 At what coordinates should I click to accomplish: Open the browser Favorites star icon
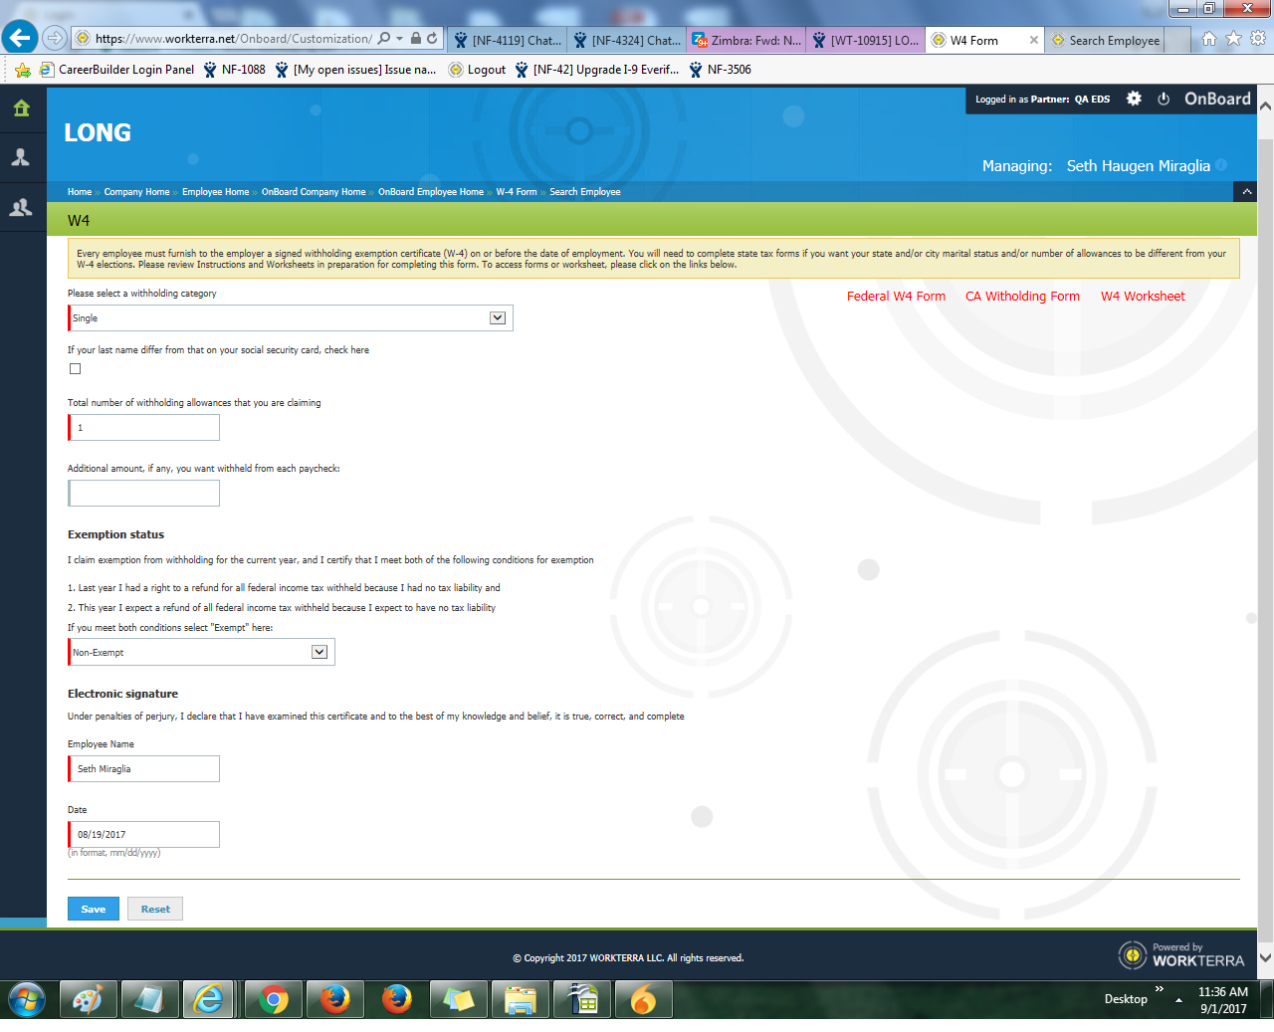1234,39
